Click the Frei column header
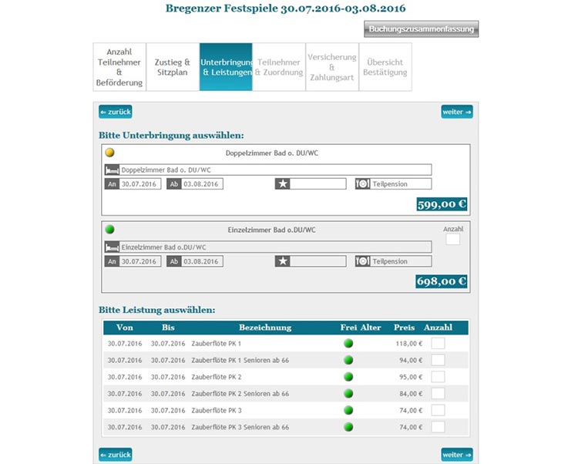 348,328
